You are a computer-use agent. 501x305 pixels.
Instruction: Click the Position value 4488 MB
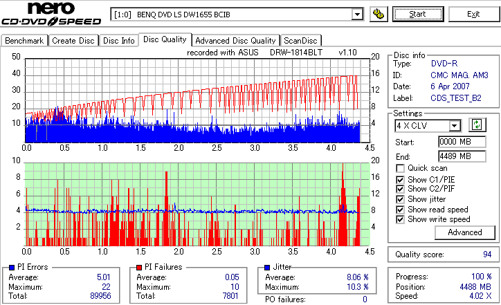475,287
